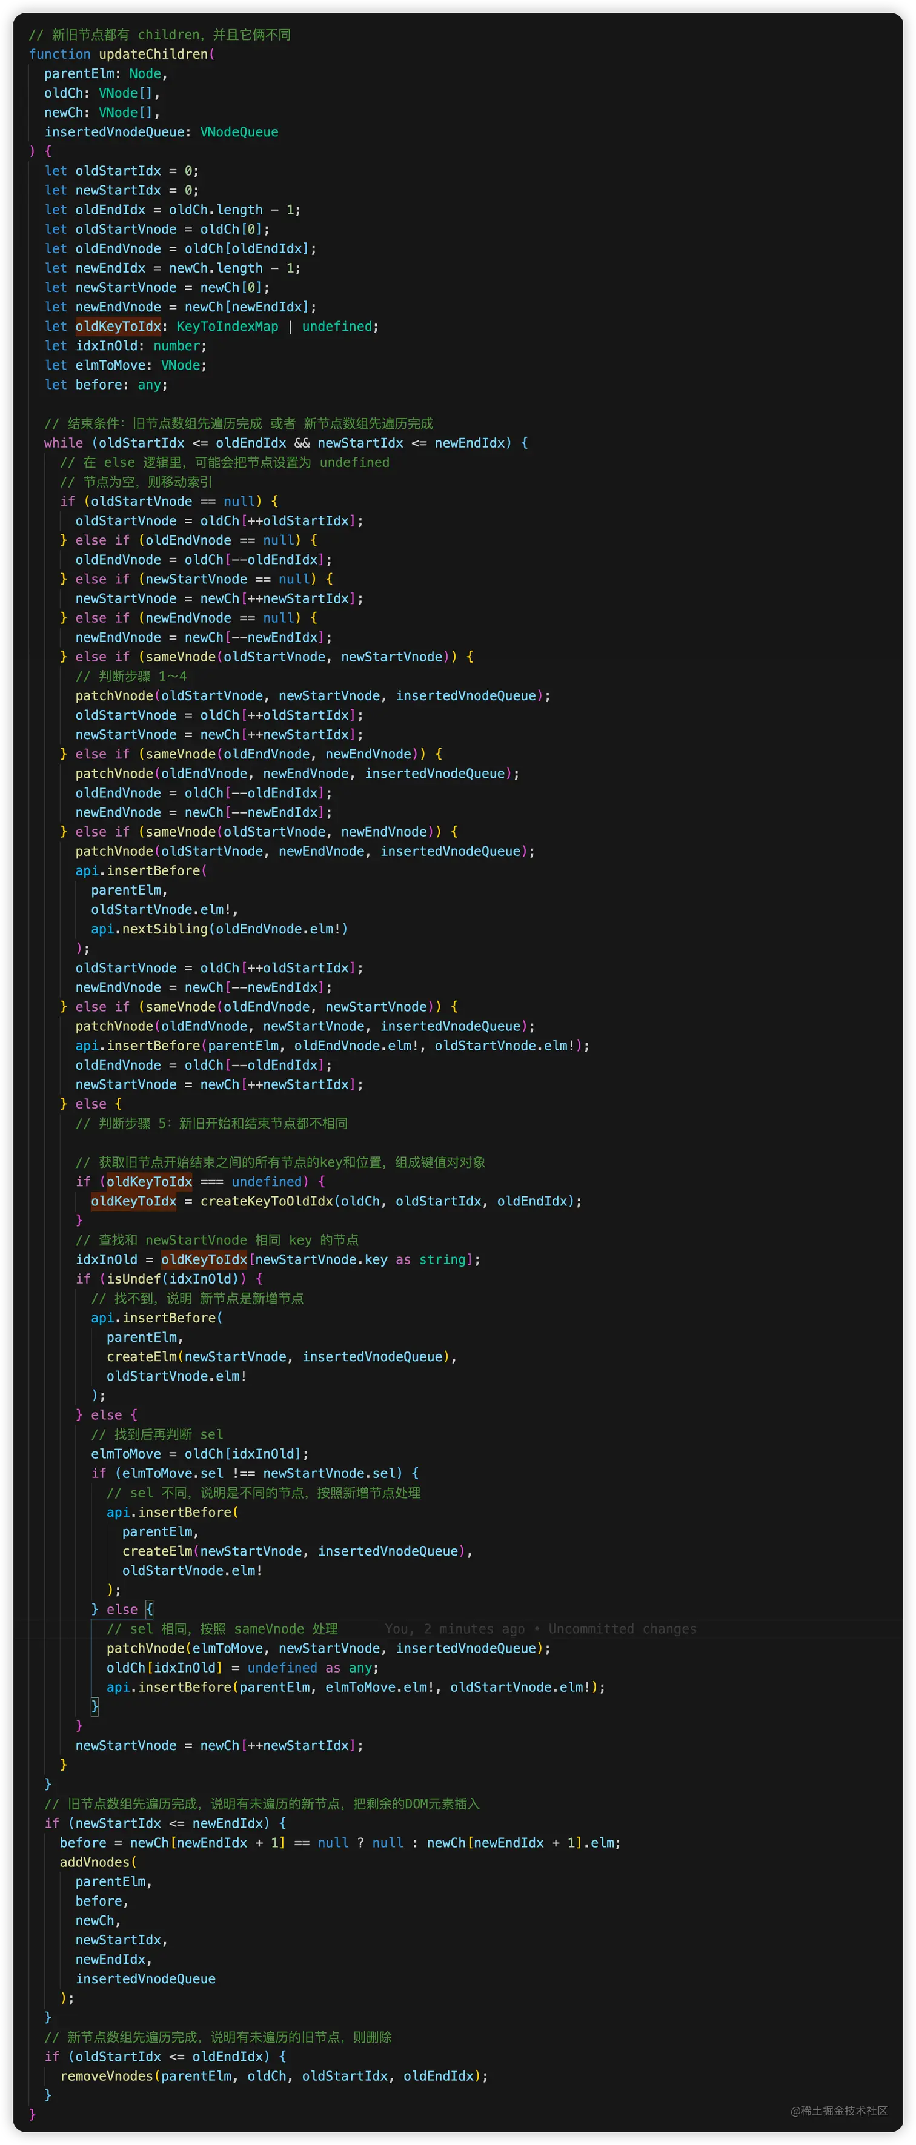Image resolution: width=916 pixels, height=2145 pixels.
Task: Click 'if (oldStartVnode == null) {' line
Action: click(169, 502)
